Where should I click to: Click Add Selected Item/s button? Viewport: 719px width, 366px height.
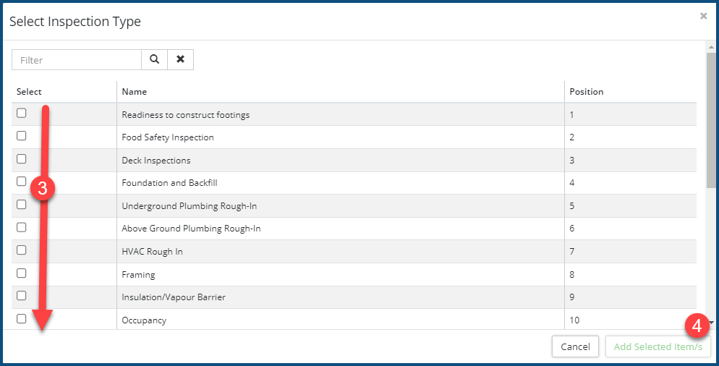coord(658,347)
